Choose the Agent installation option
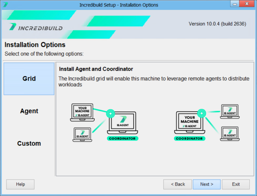The image size is (257, 196). tap(29, 111)
